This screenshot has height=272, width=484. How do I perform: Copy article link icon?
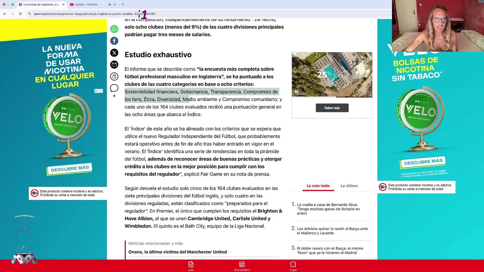click(114, 76)
